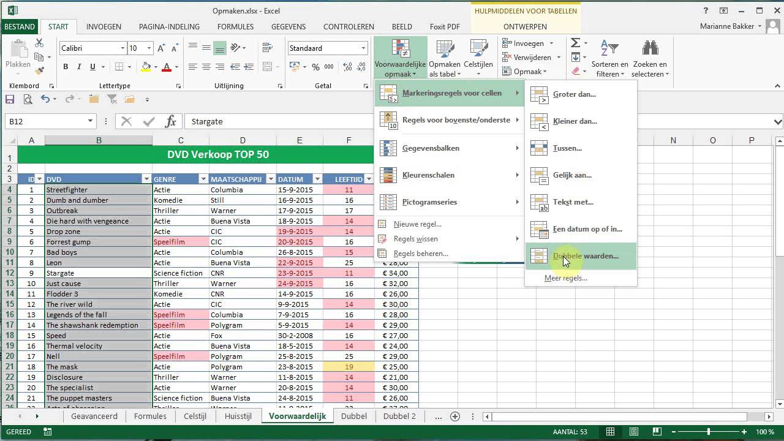Switch to the Formules ribbon tab

tap(235, 27)
